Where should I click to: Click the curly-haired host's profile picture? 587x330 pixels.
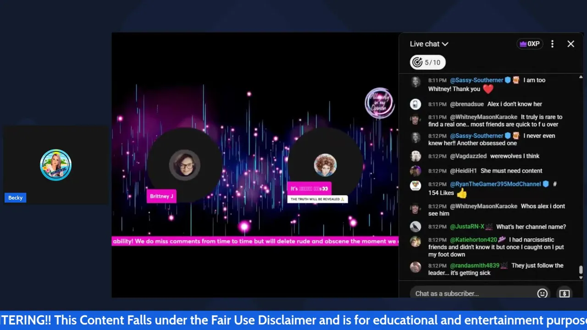point(325,165)
